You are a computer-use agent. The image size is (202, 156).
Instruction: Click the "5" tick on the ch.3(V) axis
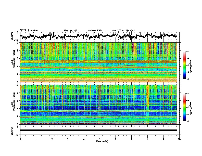pos(18,127)
